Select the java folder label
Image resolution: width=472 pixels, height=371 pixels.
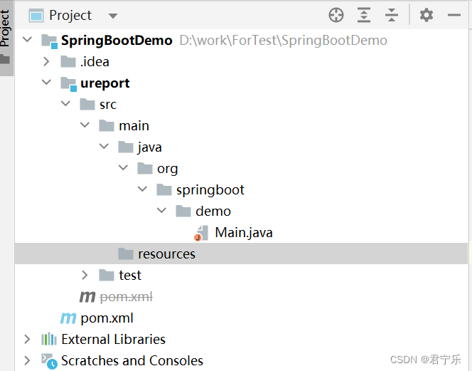click(x=149, y=147)
